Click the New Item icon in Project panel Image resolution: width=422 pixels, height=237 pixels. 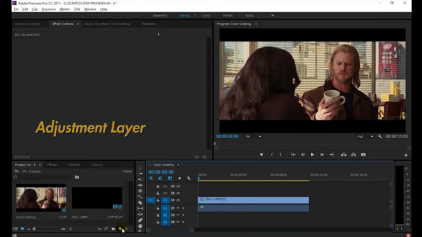coord(120,229)
